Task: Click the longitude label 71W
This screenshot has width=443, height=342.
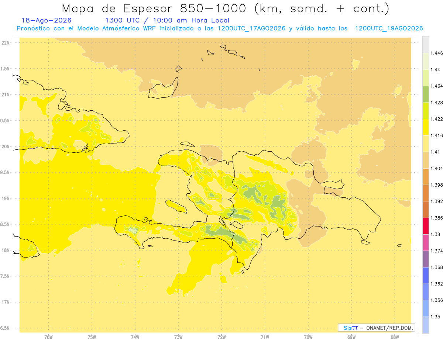Action: point(265,337)
